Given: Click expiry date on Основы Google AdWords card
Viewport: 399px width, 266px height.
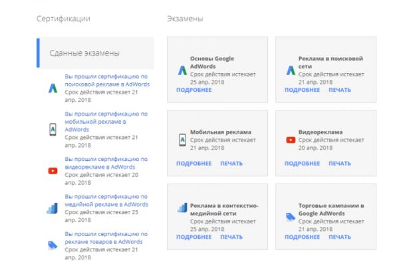Looking at the screenshot, I should point(223,78).
